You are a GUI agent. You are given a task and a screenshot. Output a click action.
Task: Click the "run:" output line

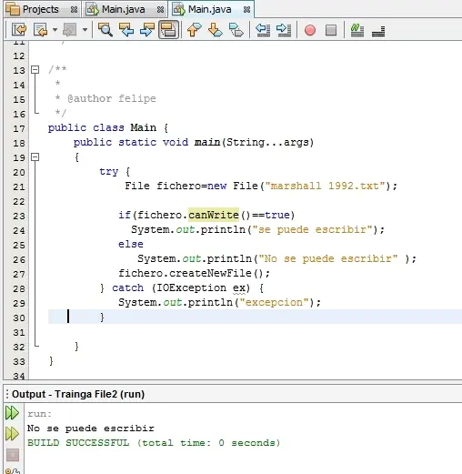39,414
